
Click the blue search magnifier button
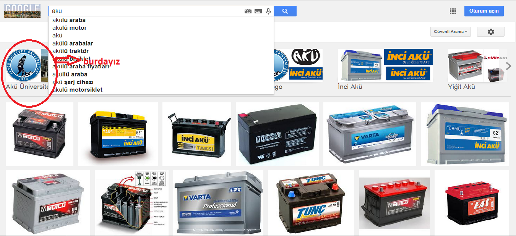(285, 11)
